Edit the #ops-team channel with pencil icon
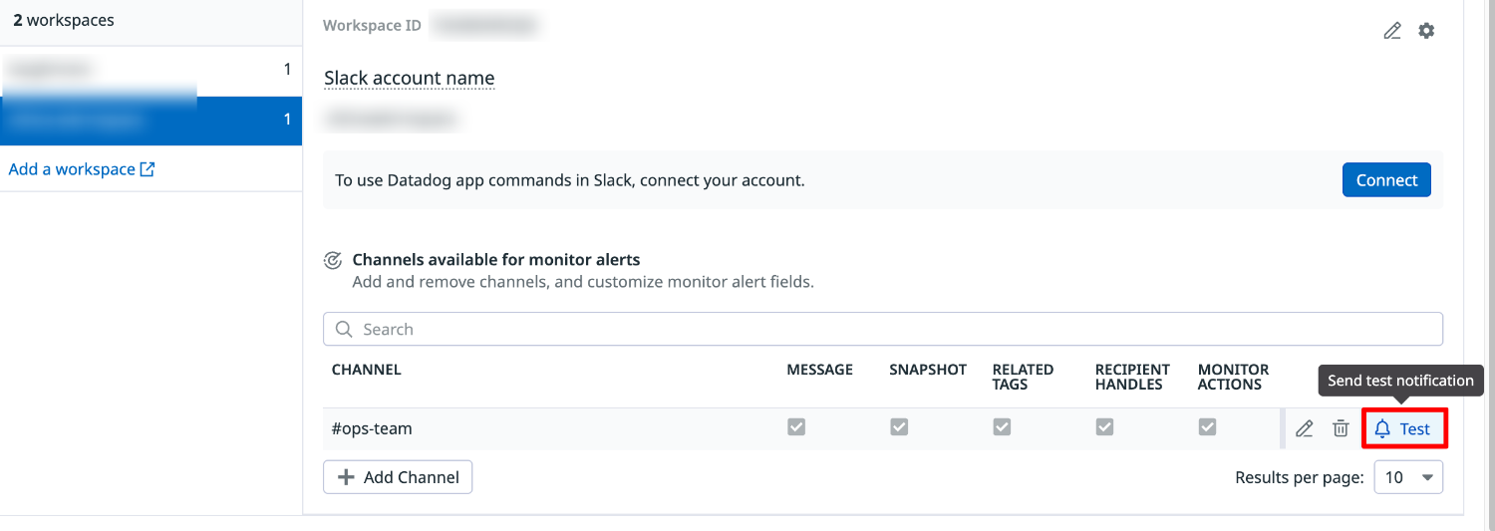1495x531 pixels. click(1304, 429)
